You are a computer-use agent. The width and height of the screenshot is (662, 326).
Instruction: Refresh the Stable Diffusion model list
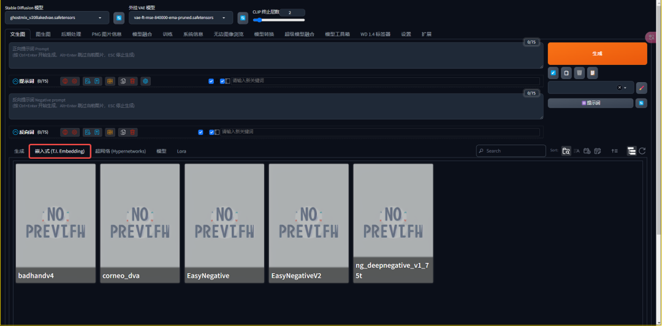(119, 18)
